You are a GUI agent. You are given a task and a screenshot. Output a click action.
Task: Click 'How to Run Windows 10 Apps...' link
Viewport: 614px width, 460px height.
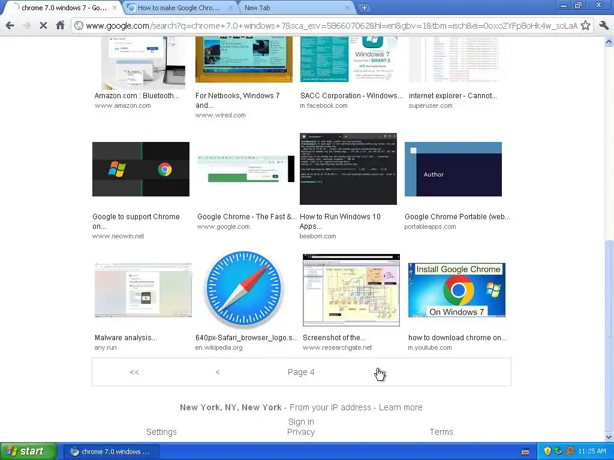[x=340, y=222]
